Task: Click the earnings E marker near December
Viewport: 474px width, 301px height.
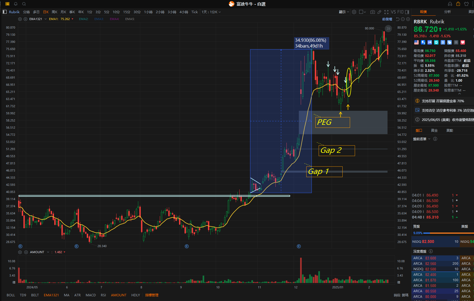Action: coord(299,246)
